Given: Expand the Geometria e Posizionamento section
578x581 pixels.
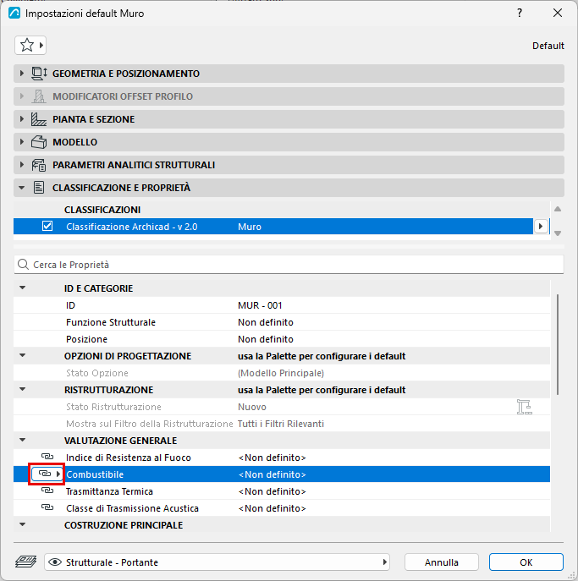Looking at the screenshot, I should pyautogui.click(x=22, y=74).
